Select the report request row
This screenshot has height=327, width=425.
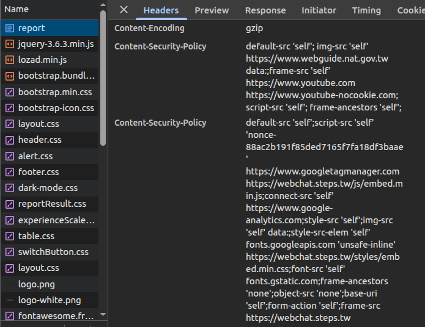coord(50,28)
